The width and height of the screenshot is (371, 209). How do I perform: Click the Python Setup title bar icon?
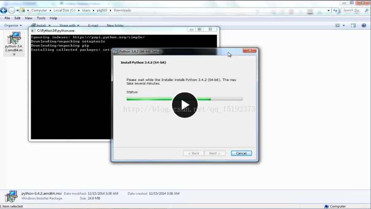tap(115, 51)
